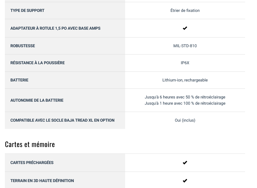Click the MIL-STD-810 specification value
This screenshot has width=257, height=188.
click(x=185, y=46)
